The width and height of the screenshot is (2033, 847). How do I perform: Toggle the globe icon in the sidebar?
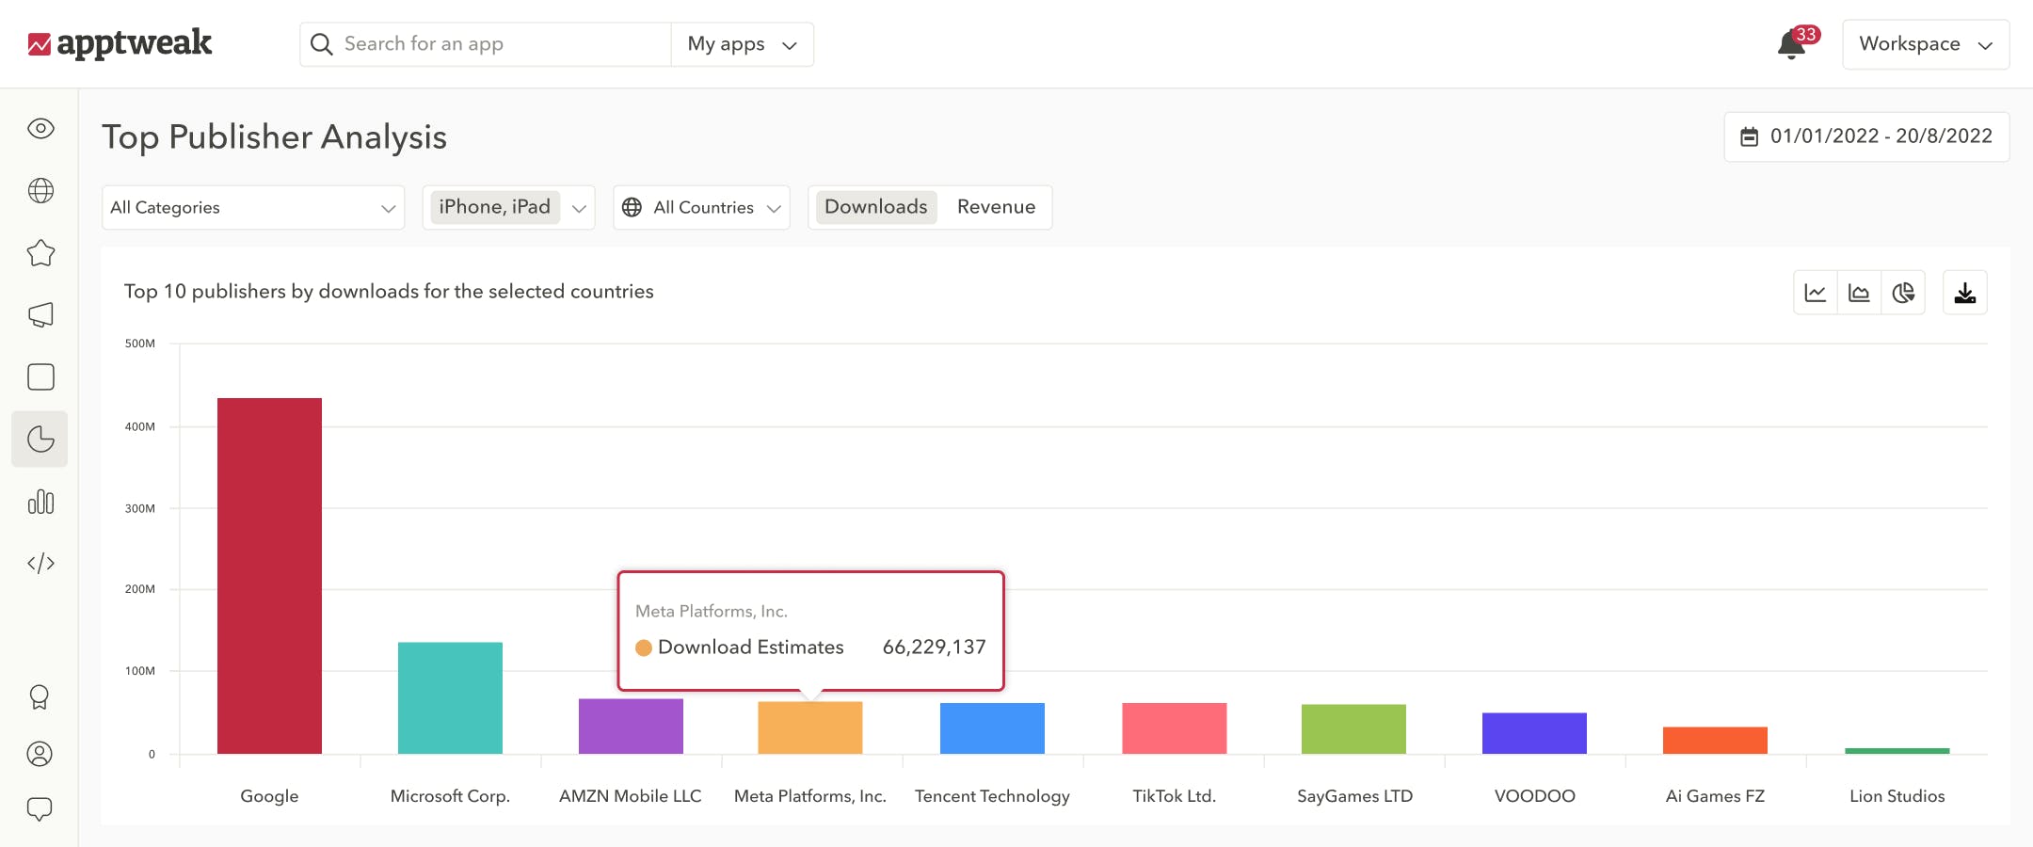(x=40, y=190)
